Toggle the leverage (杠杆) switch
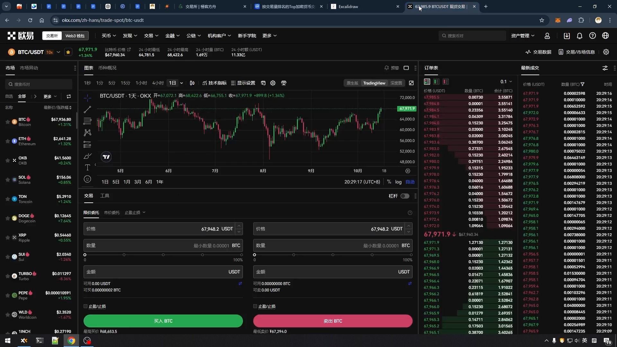617x347 pixels. (x=405, y=196)
